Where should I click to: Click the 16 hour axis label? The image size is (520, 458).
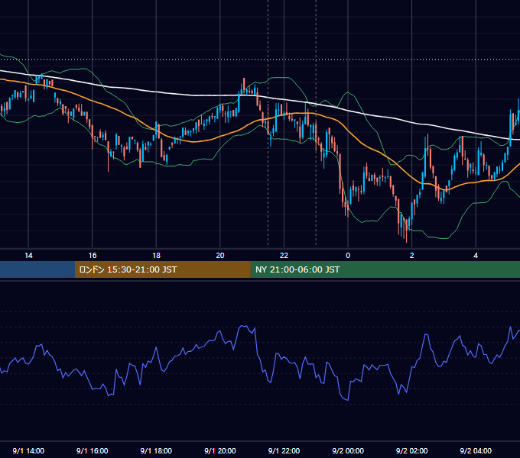(93, 256)
